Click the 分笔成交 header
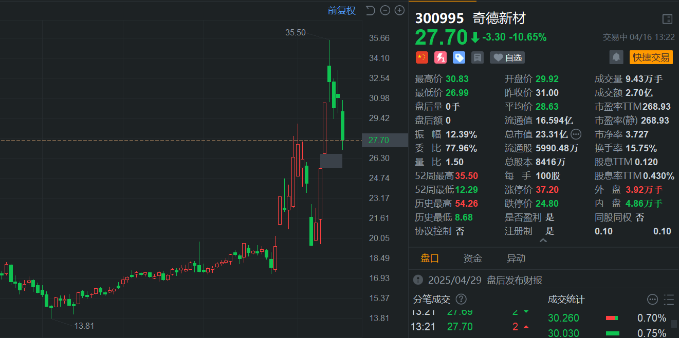 (x=432, y=299)
